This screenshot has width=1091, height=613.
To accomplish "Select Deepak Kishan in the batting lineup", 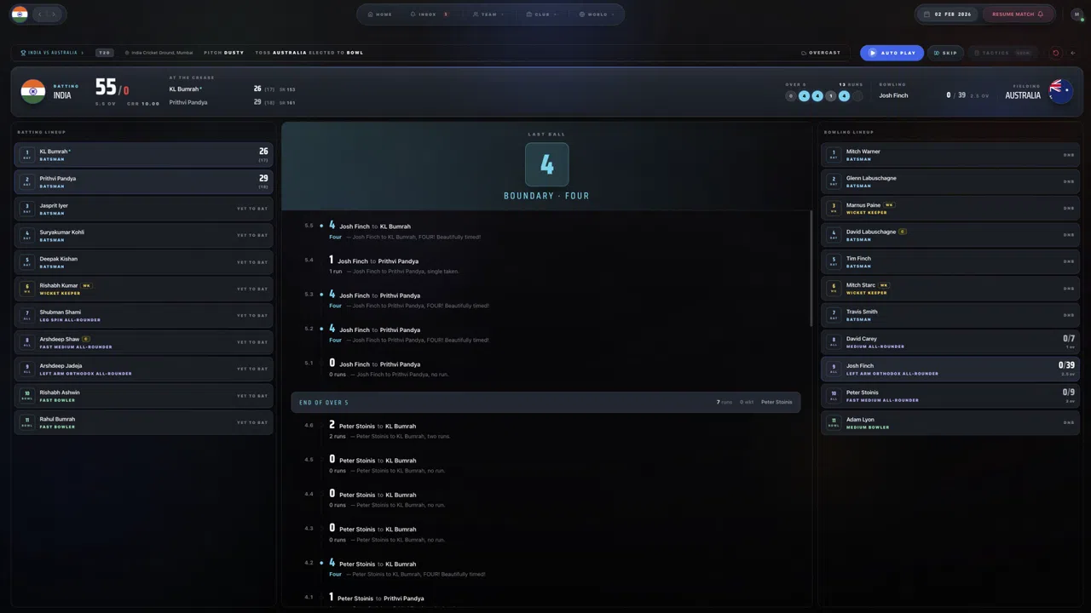I will coord(144,262).
